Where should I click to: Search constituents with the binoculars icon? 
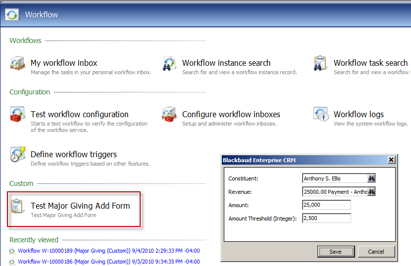click(x=371, y=178)
